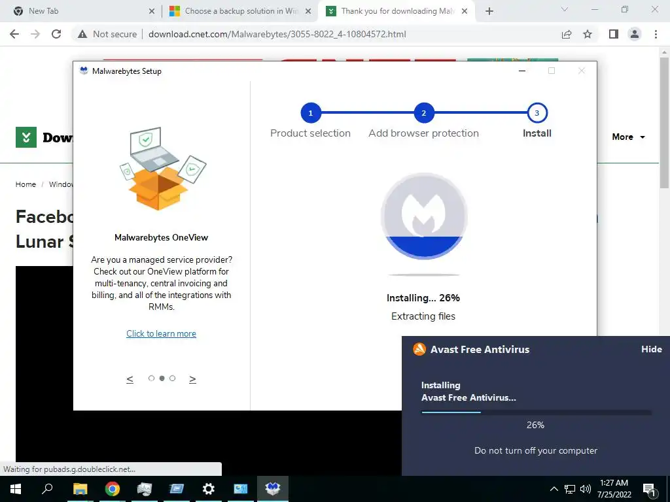670x502 pixels.
Task: Expand the More menu on CNET page
Action: pyautogui.click(x=628, y=137)
